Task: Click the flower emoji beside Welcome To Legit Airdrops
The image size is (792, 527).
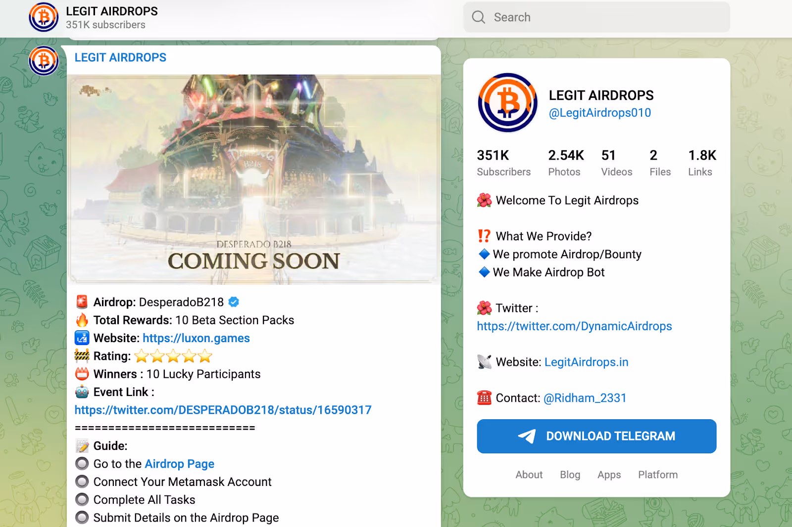Action: pyautogui.click(x=484, y=200)
